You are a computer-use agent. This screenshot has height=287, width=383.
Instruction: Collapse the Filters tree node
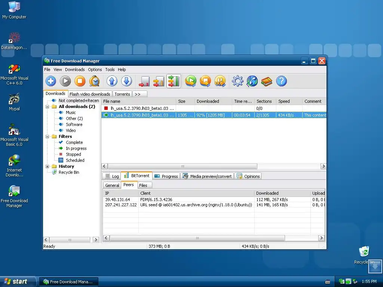[x=48, y=137]
